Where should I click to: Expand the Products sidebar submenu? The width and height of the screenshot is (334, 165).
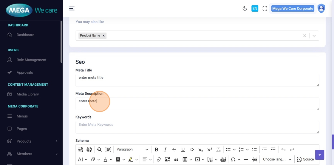[57, 141]
